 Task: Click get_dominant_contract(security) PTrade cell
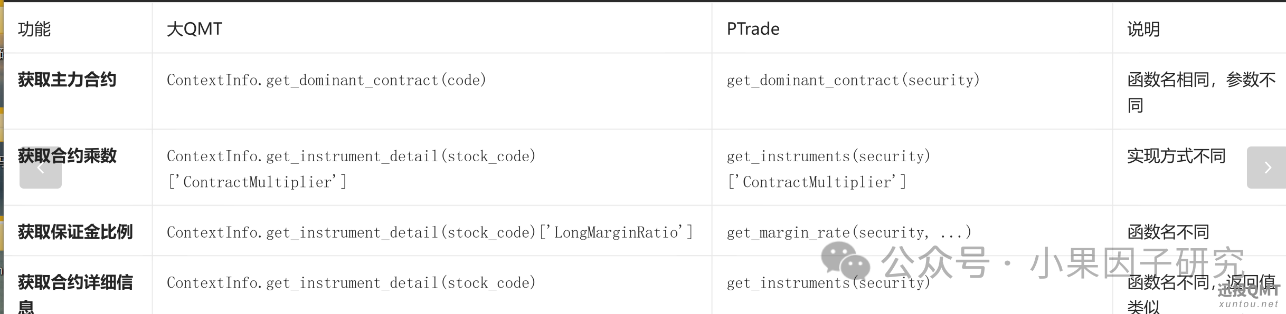[x=853, y=80]
